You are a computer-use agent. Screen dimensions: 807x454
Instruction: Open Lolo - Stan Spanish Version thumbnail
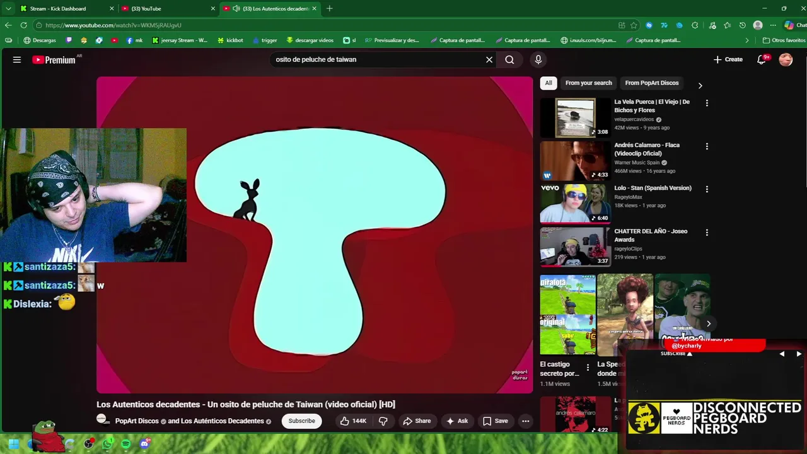(x=575, y=204)
